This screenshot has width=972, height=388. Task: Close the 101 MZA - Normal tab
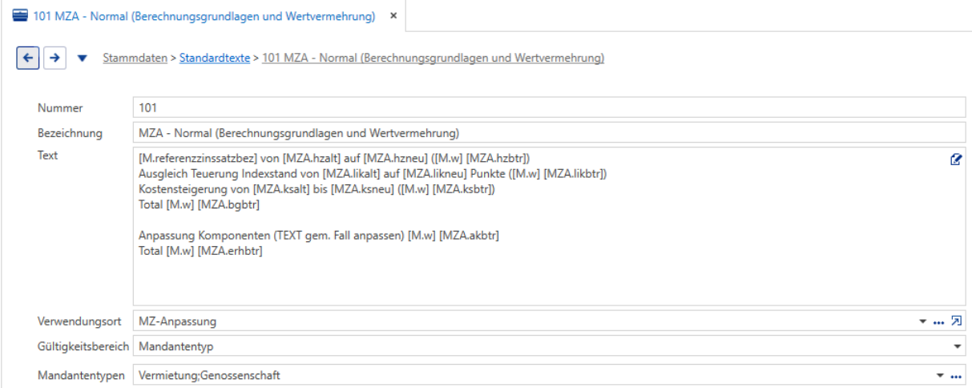[x=393, y=16]
